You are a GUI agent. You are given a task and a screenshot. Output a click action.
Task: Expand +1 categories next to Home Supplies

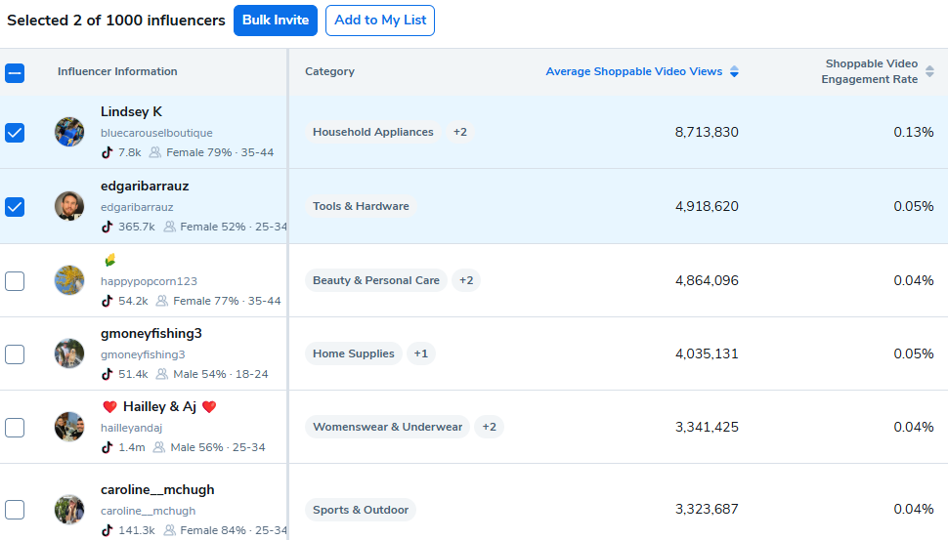click(420, 353)
